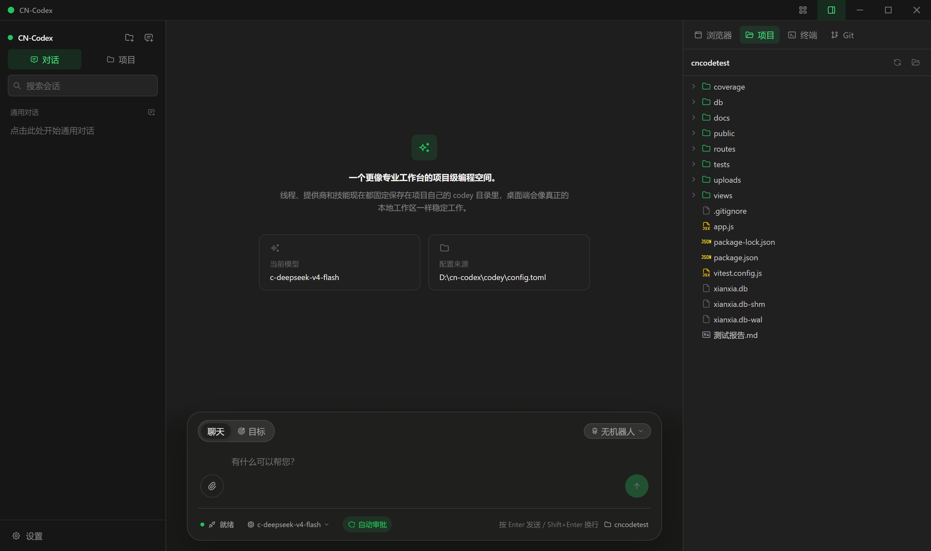
Task: Click the package-lock.json JSON icon
Action: [x=706, y=242]
